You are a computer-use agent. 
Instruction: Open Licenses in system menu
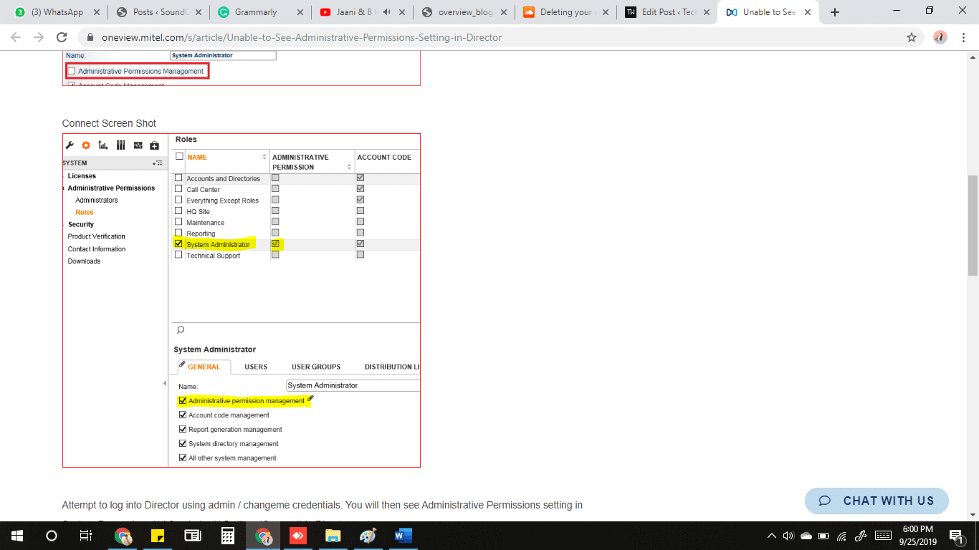pyautogui.click(x=82, y=176)
